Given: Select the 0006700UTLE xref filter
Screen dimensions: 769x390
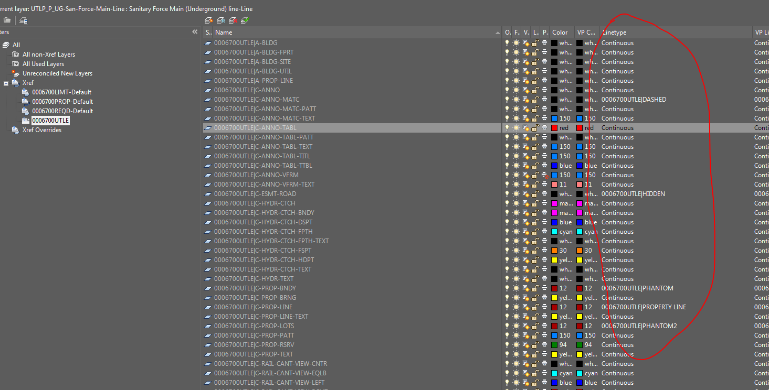Looking at the screenshot, I should (x=50, y=121).
